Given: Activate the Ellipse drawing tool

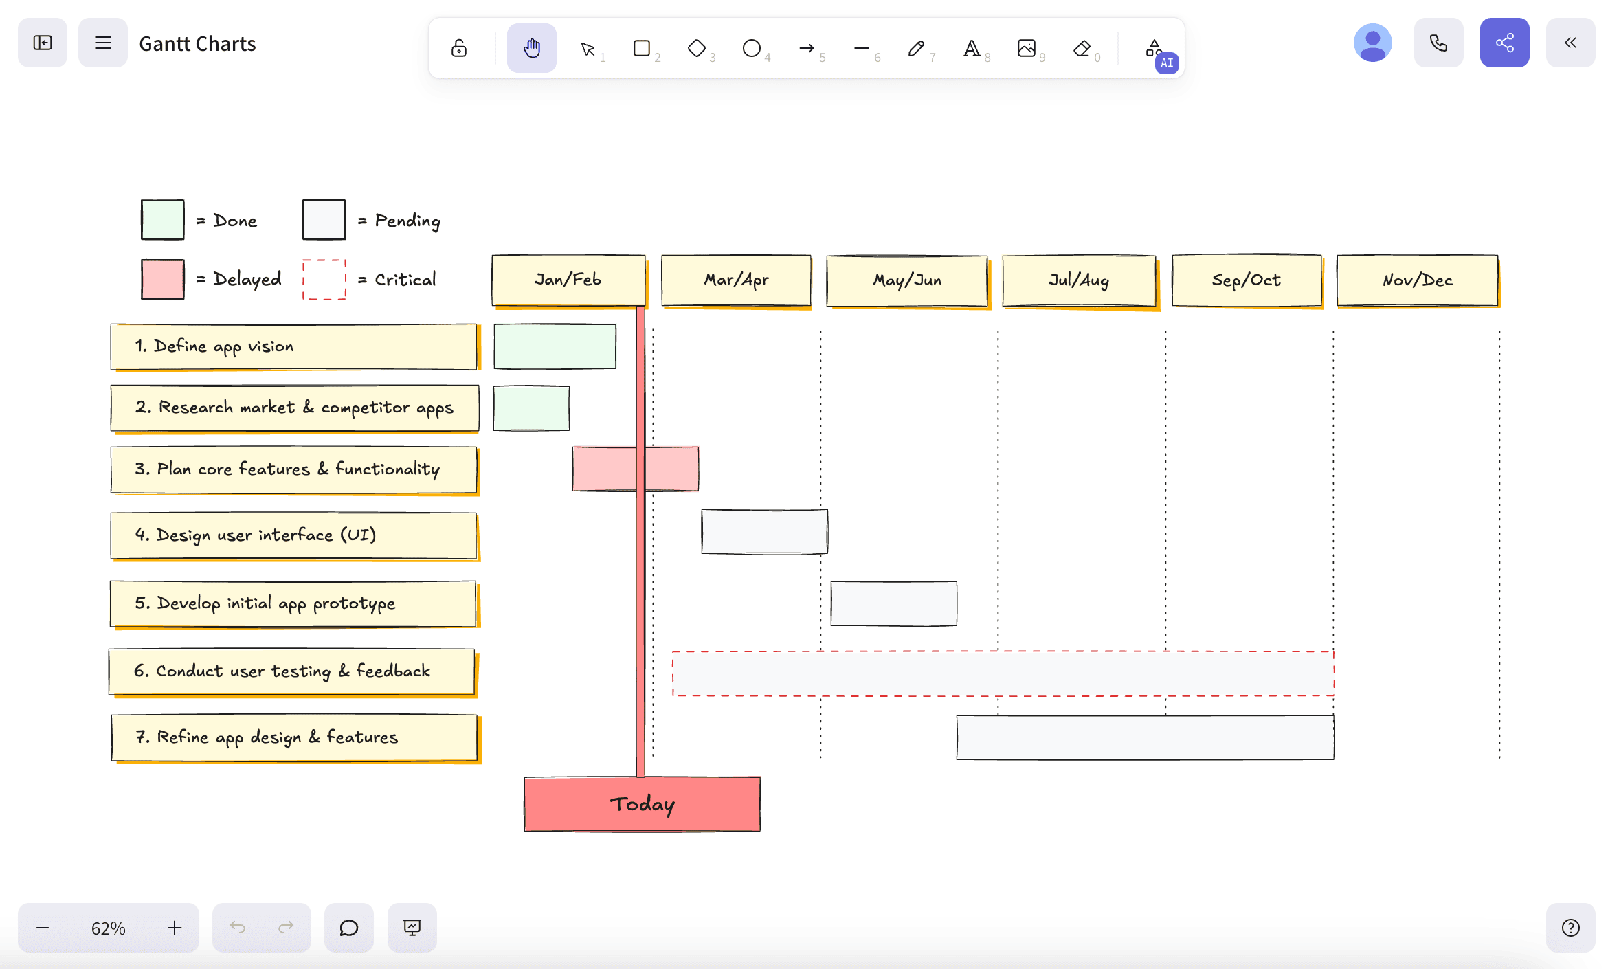Looking at the screenshot, I should 752,48.
